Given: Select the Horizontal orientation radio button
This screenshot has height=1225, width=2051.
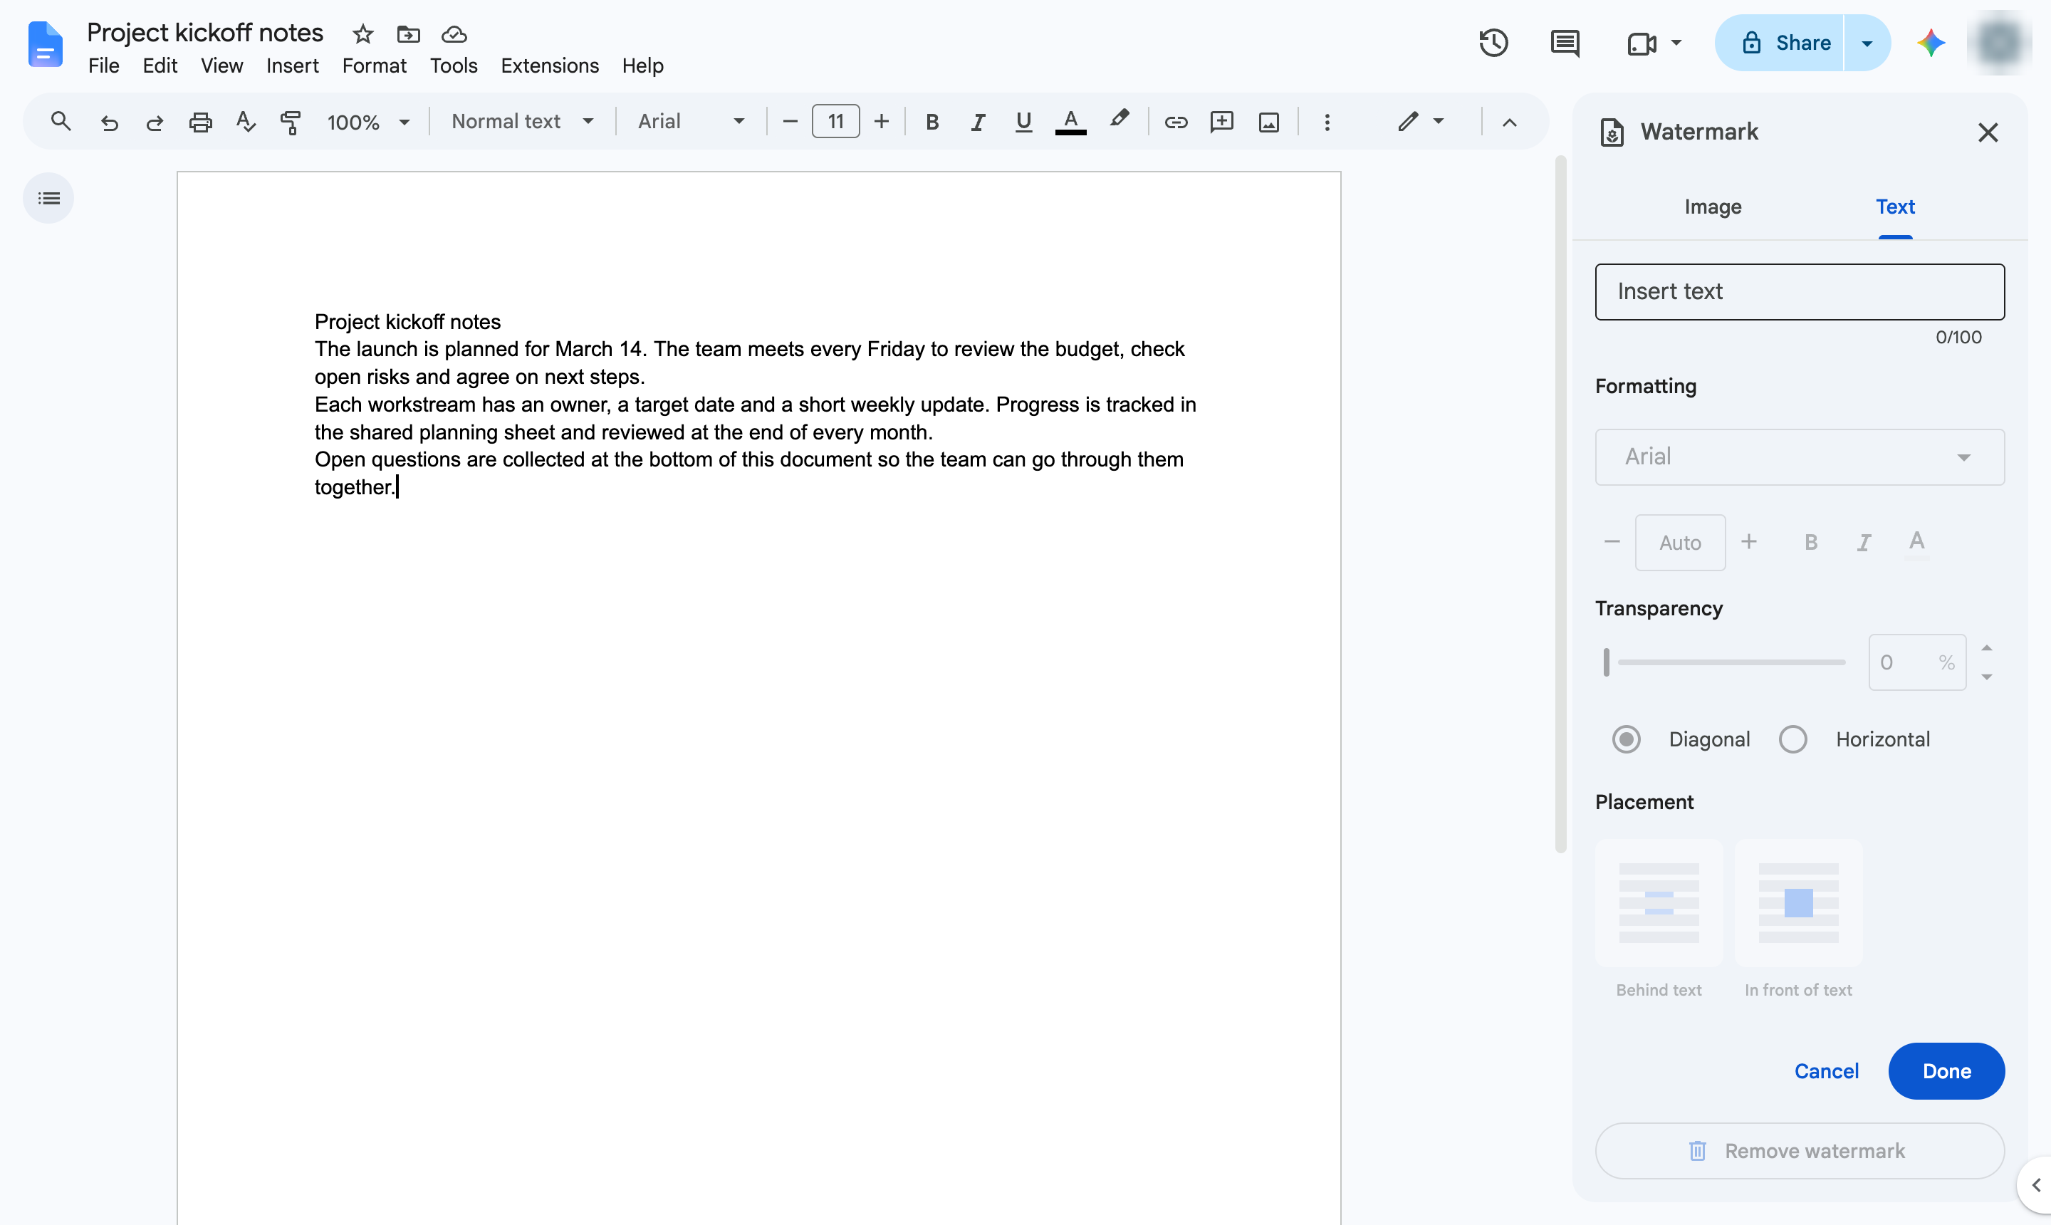Looking at the screenshot, I should 1792,739.
